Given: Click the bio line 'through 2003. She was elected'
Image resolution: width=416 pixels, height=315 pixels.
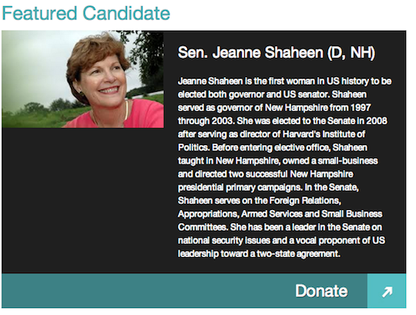Looking at the screenshot, I should click(283, 121).
